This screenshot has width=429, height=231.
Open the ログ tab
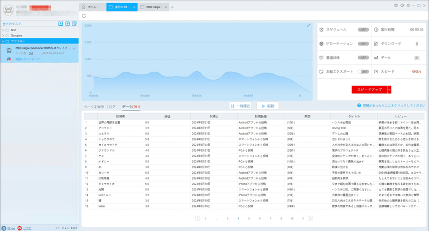[112, 107]
